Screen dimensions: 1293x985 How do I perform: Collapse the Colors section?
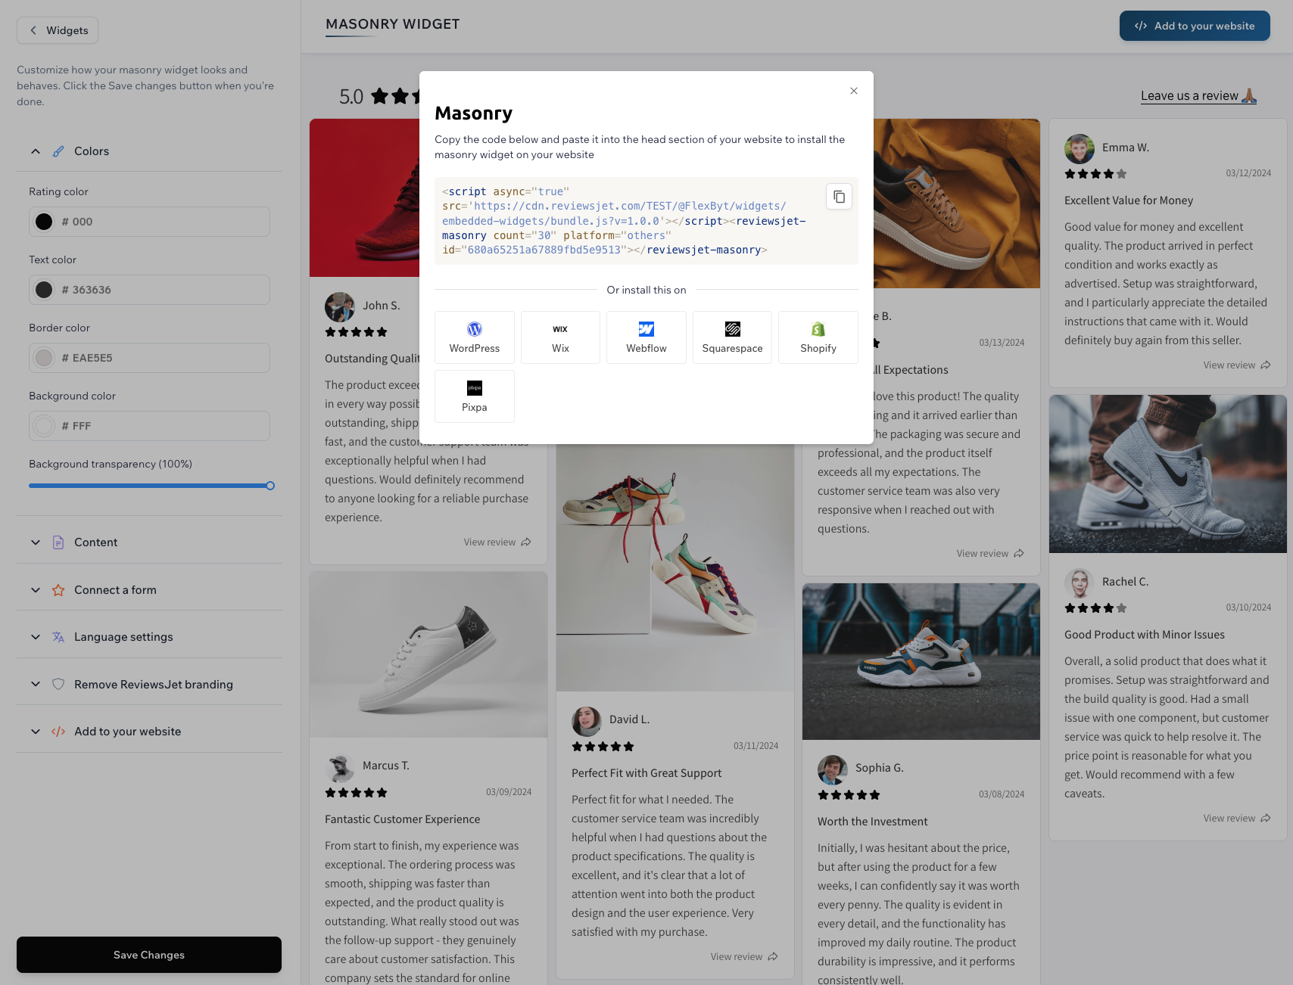tap(149, 151)
